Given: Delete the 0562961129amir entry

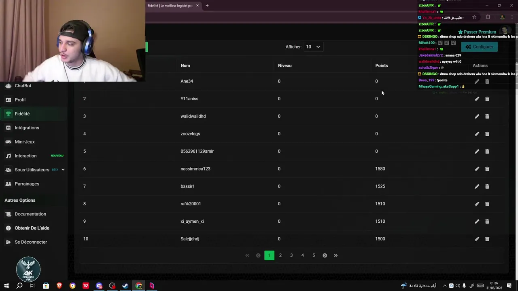Looking at the screenshot, I should 487,152.
